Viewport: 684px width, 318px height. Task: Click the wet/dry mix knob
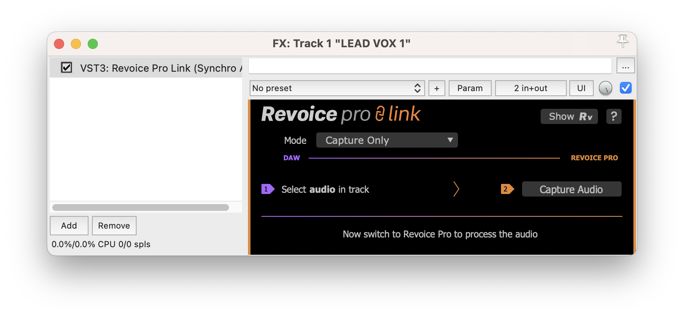[606, 88]
